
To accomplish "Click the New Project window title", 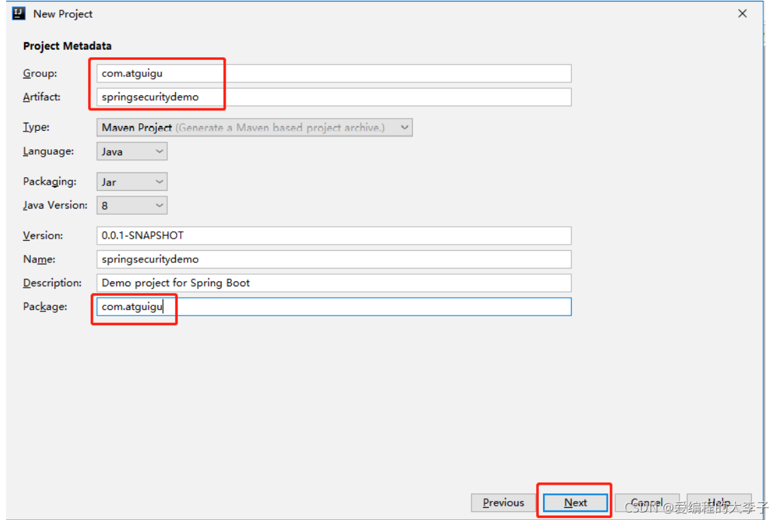I will (63, 14).
